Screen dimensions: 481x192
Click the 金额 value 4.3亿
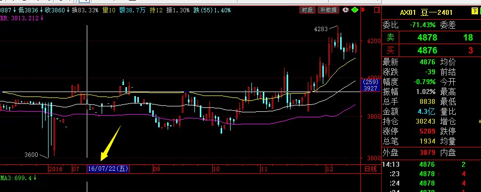pos(427,111)
